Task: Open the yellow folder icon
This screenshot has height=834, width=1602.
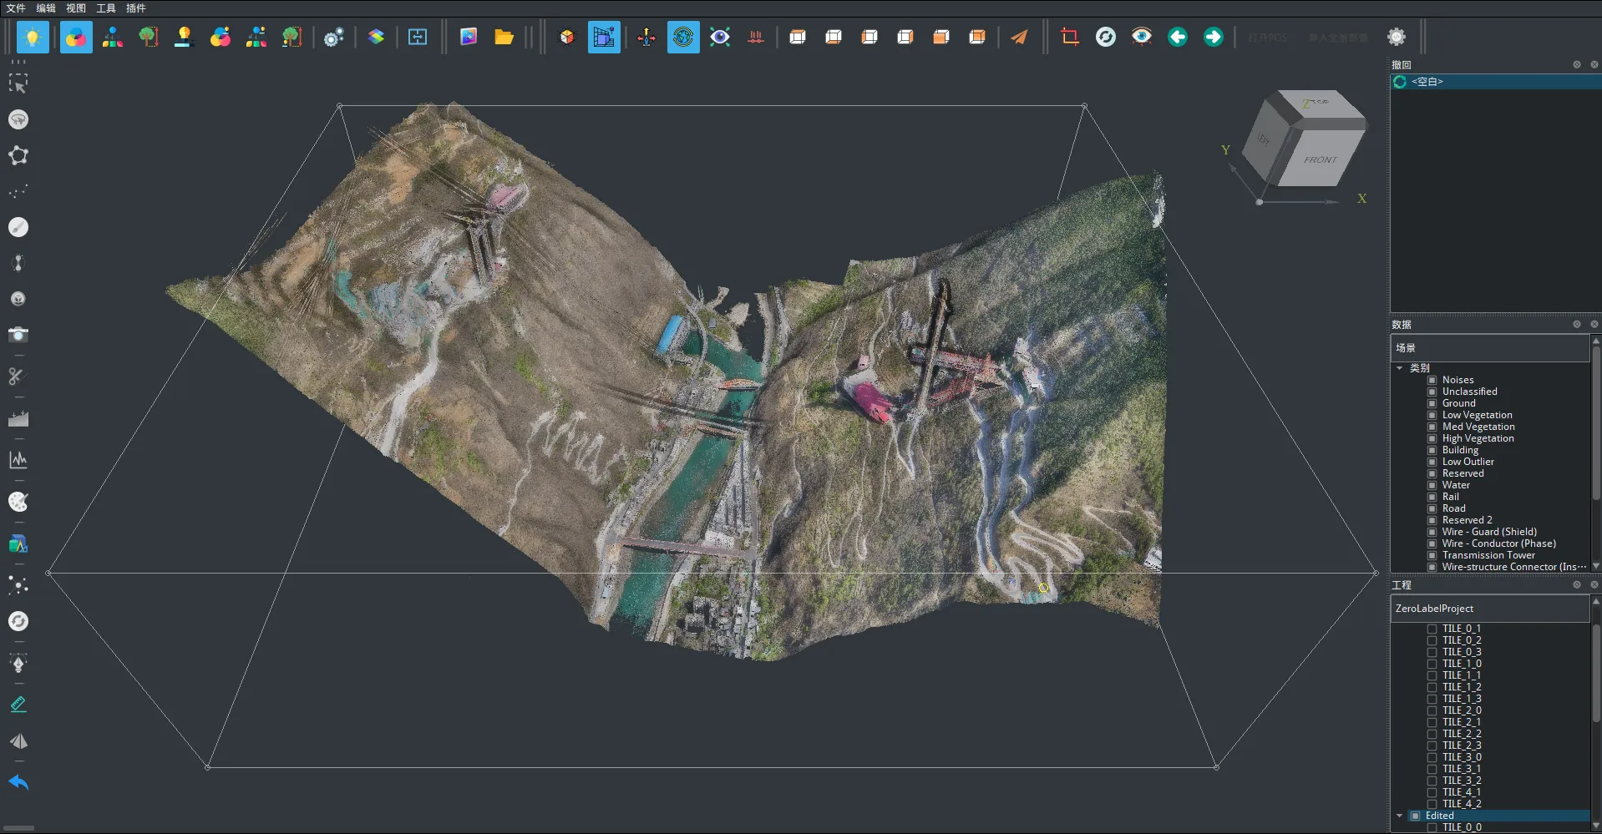Action: pyautogui.click(x=504, y=37)
